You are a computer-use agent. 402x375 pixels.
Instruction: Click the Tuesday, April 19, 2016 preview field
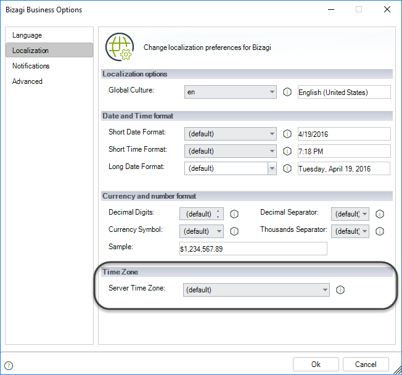click(344, 168)
